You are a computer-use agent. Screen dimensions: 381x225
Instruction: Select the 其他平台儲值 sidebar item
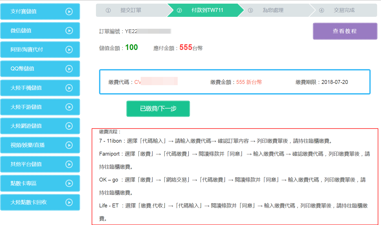click(40, 164)
